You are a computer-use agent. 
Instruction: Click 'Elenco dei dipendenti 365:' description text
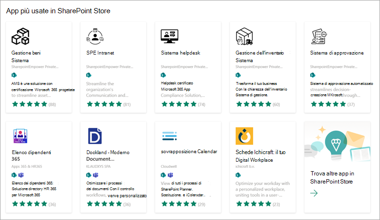pos(32,183)
